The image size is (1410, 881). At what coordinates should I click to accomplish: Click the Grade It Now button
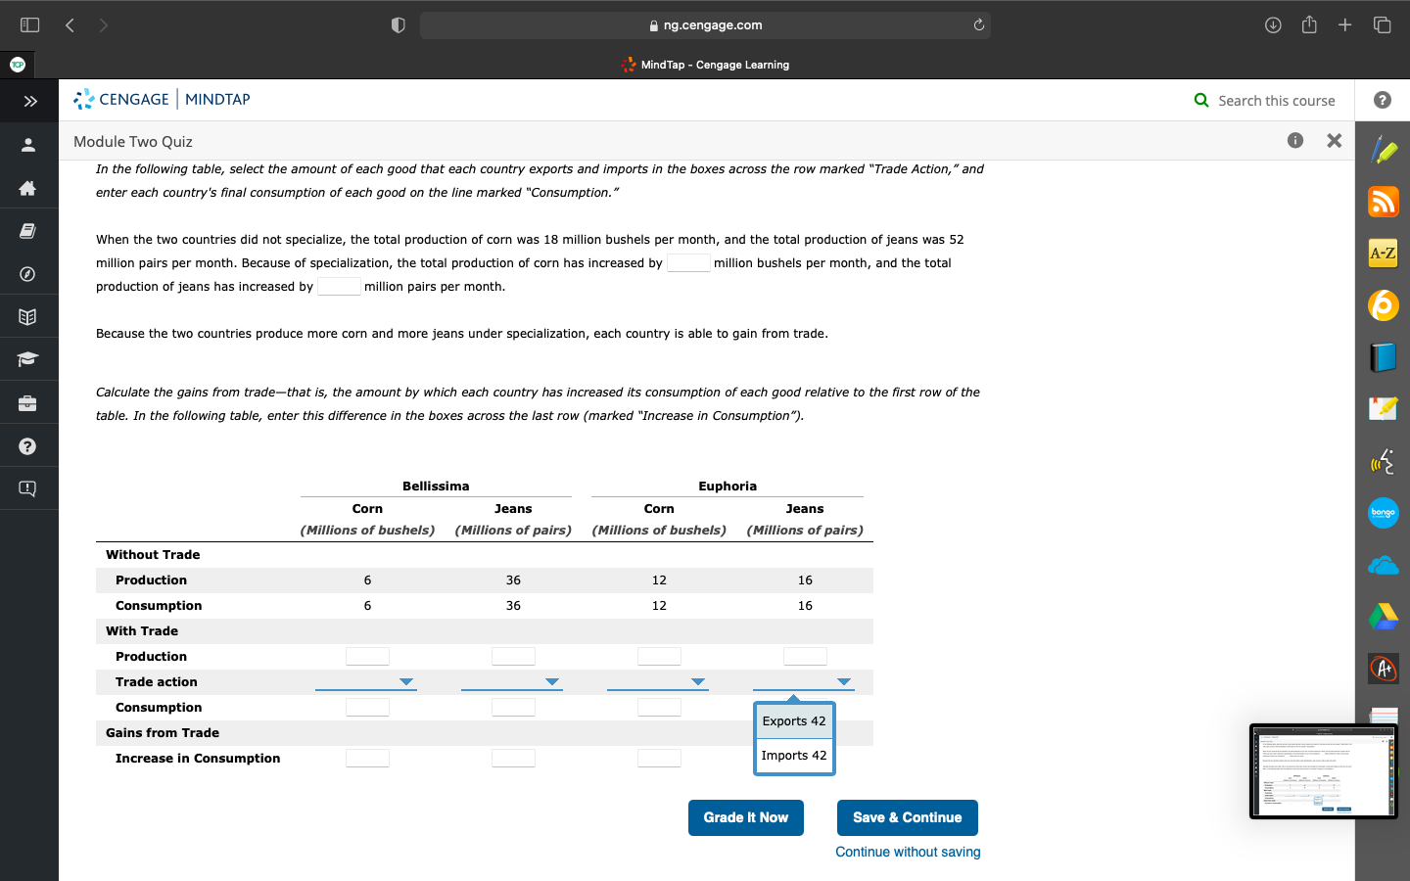(x=746, y=817)
